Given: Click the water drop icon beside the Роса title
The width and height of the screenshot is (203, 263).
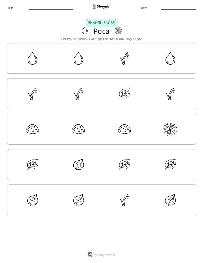Looking at the screenshot, I should click(x=85, y=30).
